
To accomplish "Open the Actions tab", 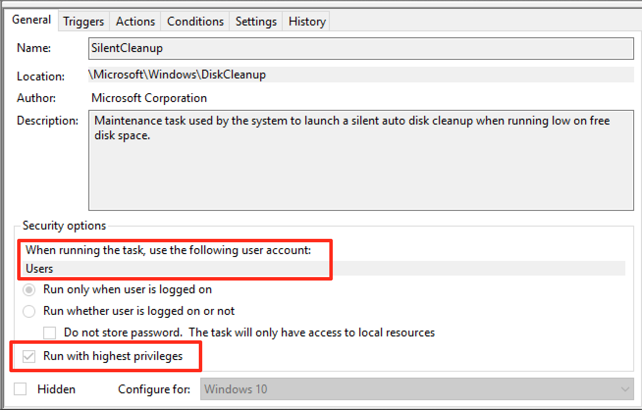I will coord(135,22).
